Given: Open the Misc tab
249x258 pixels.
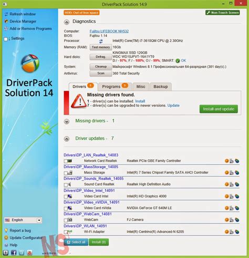Looking at the screenshot, I should coord(141,87).
